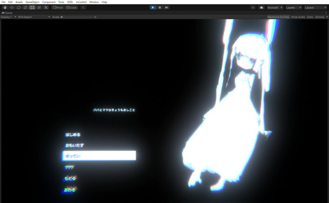Choose the ??? menu option
This screenshot has width=329, height=203.
tap(69, 167)
